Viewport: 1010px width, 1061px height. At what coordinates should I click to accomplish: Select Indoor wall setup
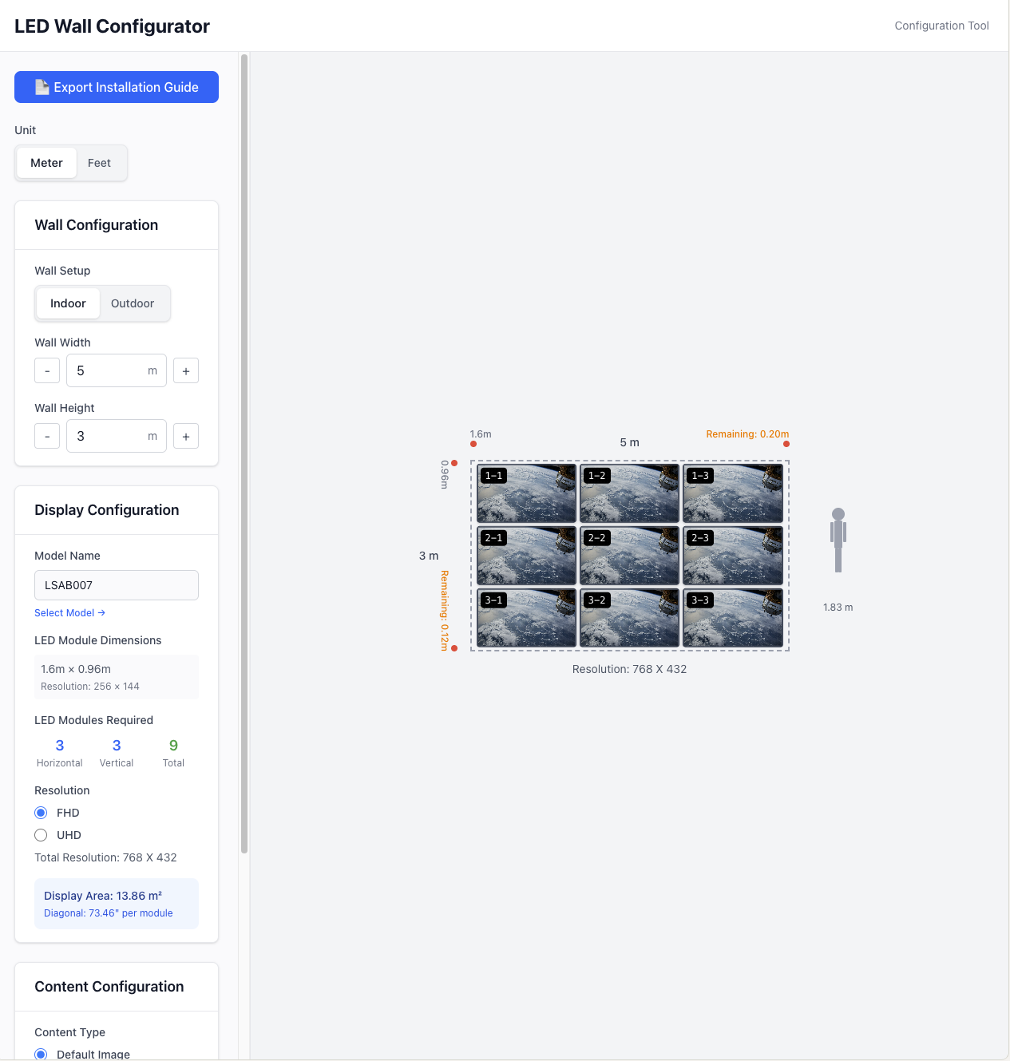[x=68, y=303]
